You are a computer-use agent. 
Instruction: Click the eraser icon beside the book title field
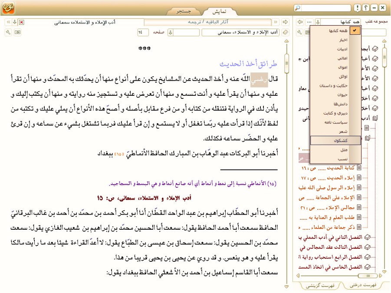[286, 32]
